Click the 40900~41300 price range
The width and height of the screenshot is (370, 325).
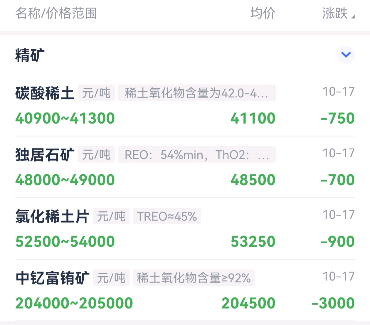[65, 118]
